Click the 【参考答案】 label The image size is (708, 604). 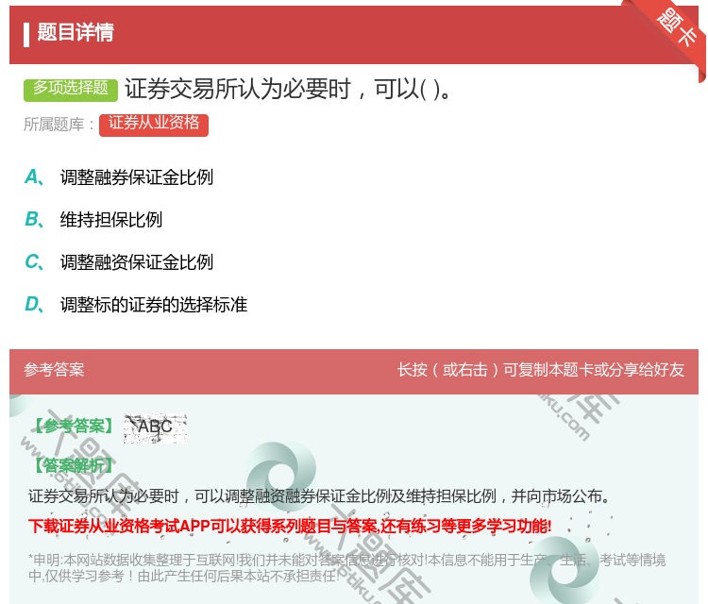tap(74, 426)
